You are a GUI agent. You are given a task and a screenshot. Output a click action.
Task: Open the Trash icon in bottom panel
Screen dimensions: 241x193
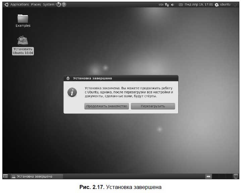click(x=236, y=176)
